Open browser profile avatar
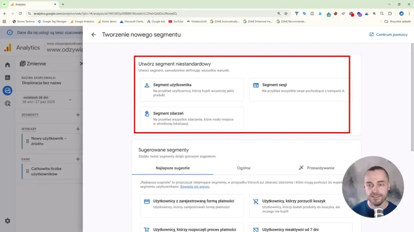 (401, 13)
